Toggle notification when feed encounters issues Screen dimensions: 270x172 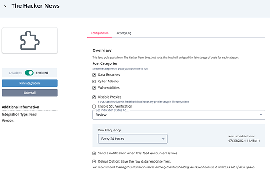[x=94, y=154]
